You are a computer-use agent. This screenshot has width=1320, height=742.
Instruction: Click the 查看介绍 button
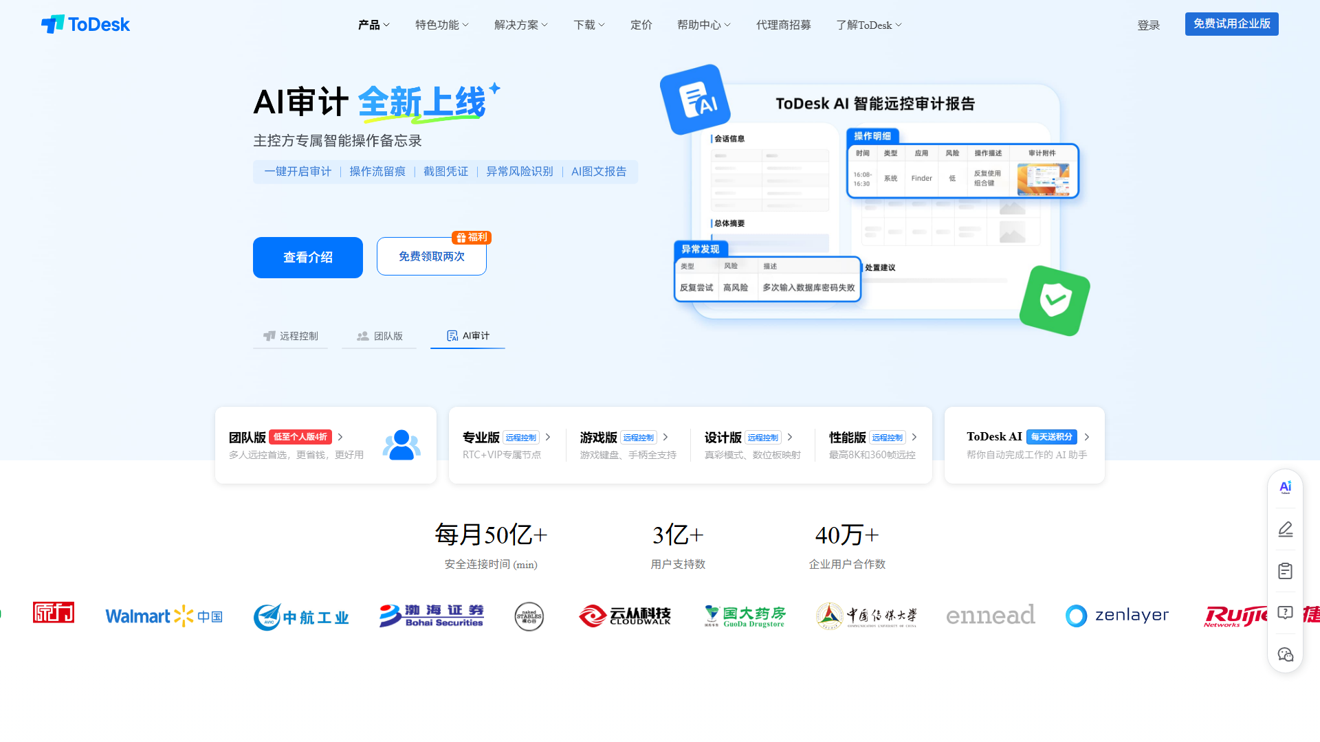coord(308,258)
